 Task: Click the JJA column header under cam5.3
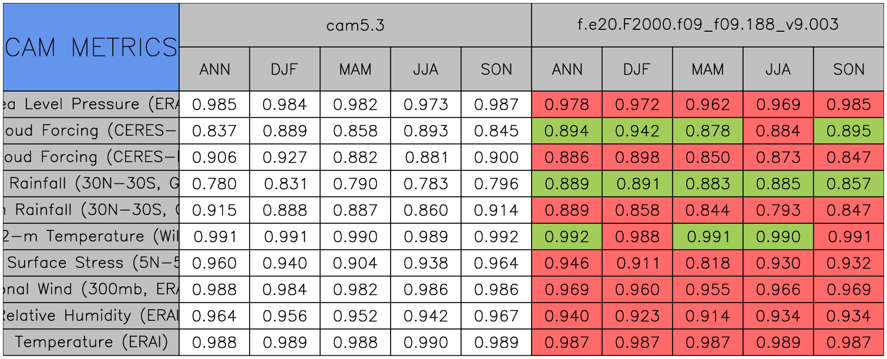[426, 69]
